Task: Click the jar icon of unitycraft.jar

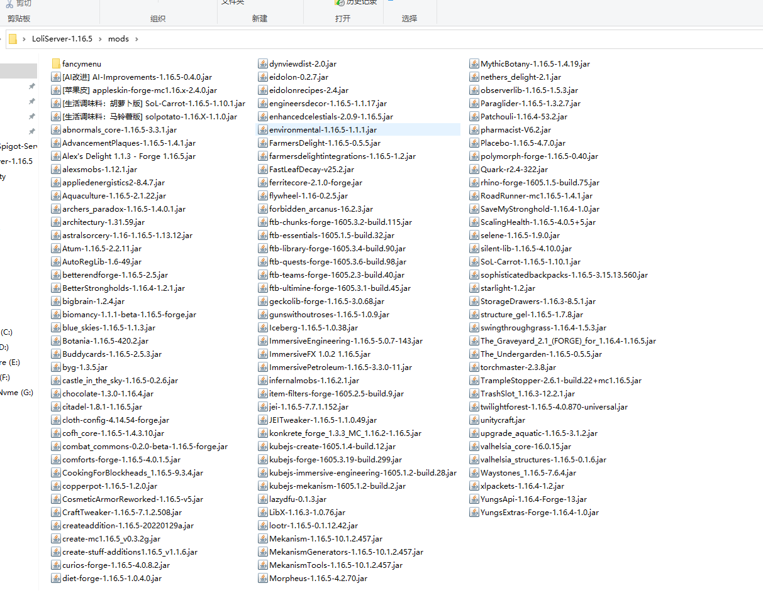Action: click(475, 420)
